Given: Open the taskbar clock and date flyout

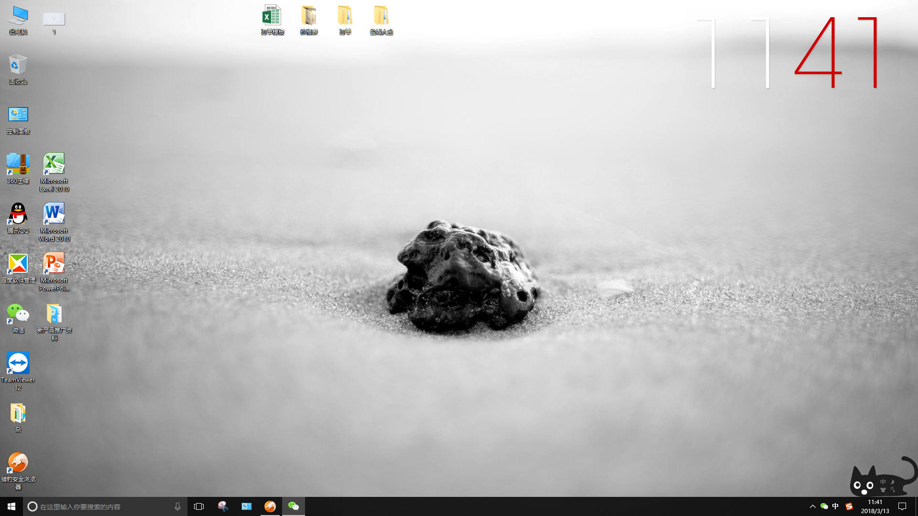Looking at the screenshot, I should click(875, 506).
